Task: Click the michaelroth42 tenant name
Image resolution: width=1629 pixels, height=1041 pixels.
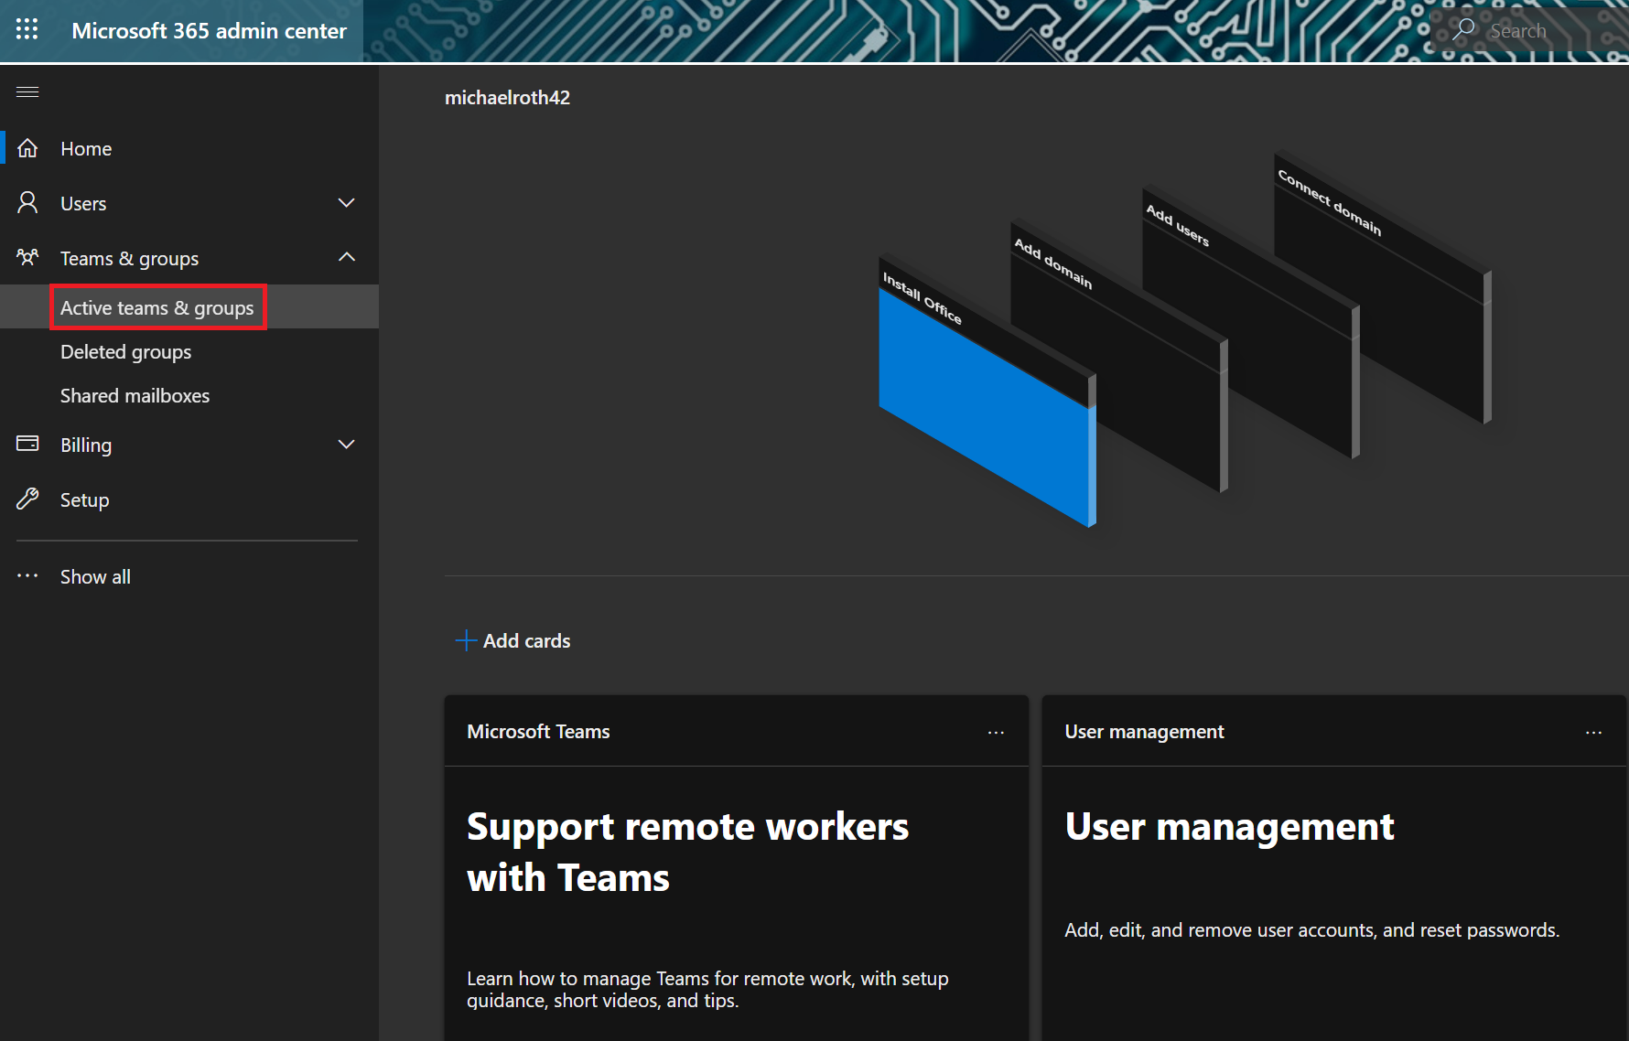Action: 507,97
